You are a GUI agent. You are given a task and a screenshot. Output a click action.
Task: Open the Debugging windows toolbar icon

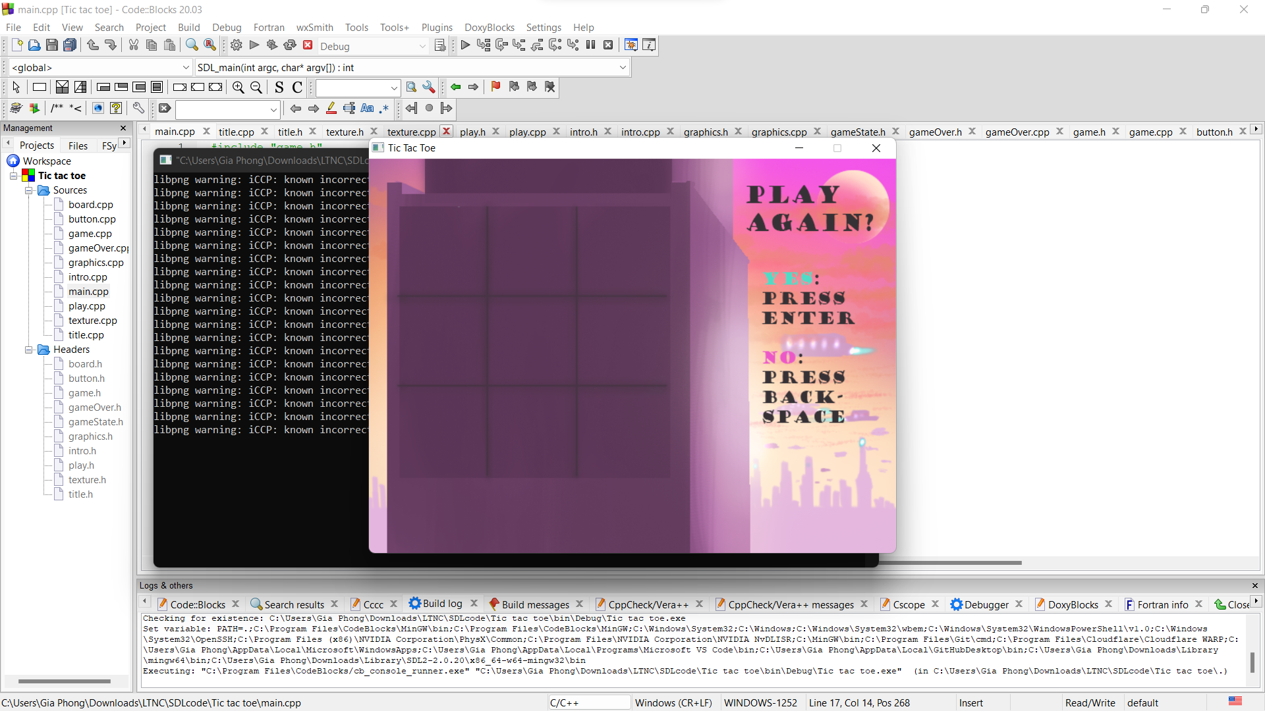coord(631,45)
